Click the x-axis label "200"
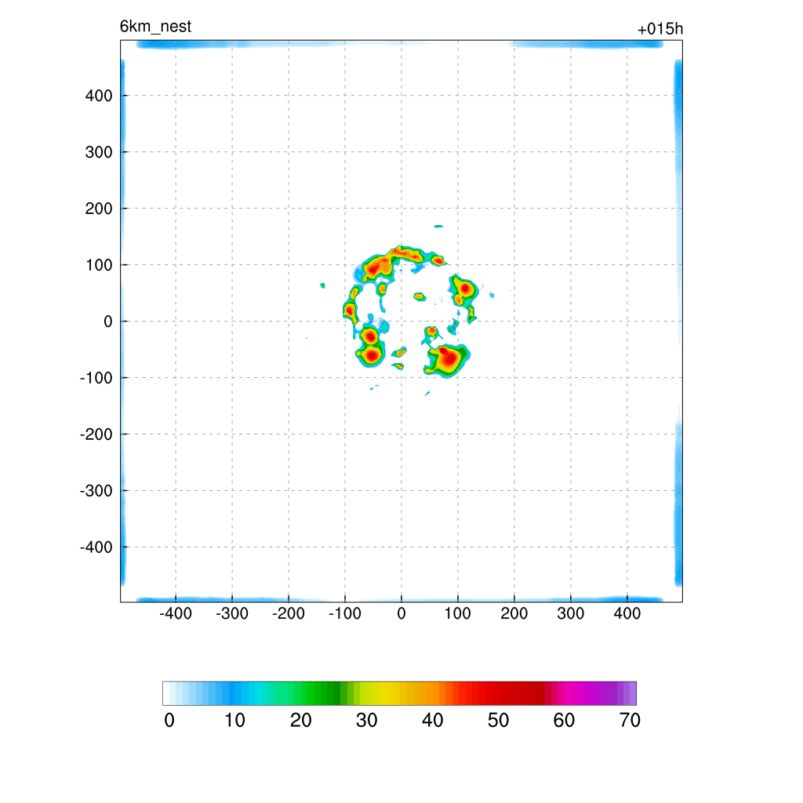Screen dimensions: 803x803 [x=514, y=613]
